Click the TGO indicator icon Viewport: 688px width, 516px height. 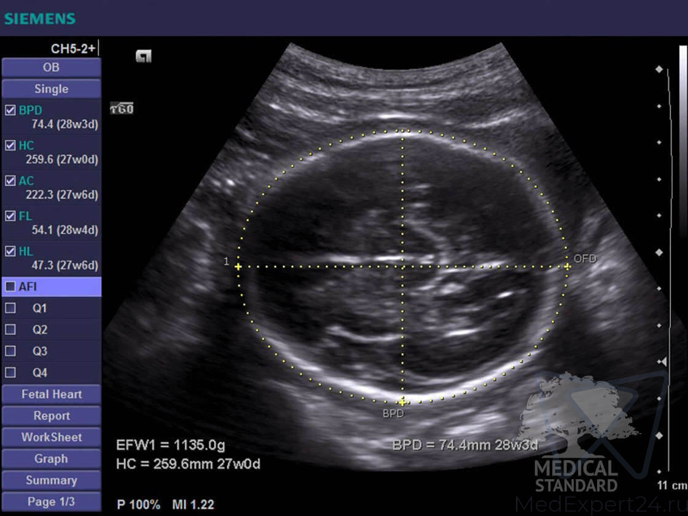[122, 109]
